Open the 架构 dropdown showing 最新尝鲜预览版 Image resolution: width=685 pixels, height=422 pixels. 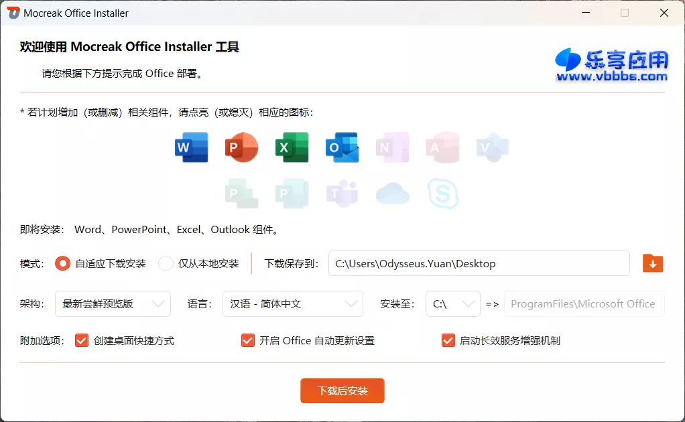pos(113,303)
